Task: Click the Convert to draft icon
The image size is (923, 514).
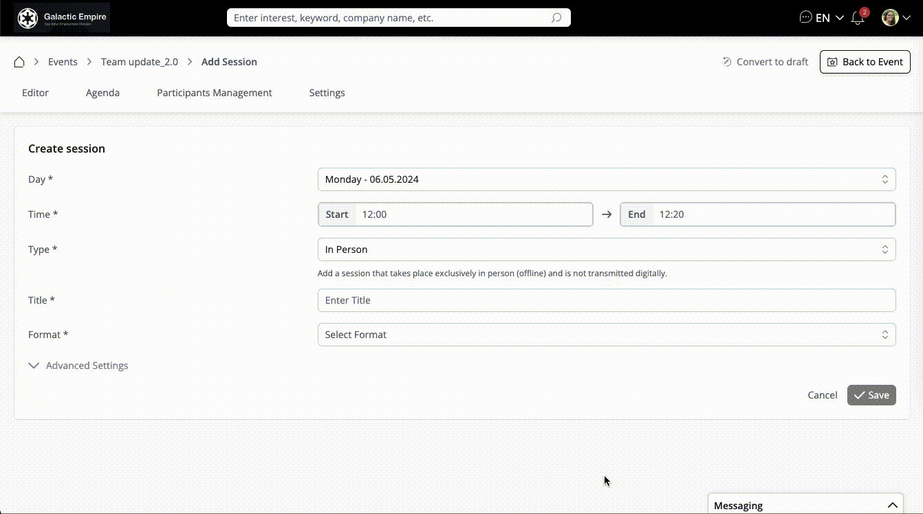Action: (x=726, y=62)
